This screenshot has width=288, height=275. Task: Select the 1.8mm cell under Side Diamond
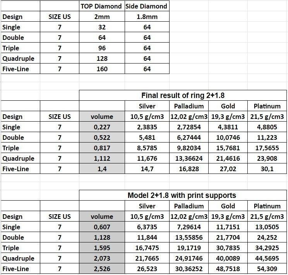point(147,17)
